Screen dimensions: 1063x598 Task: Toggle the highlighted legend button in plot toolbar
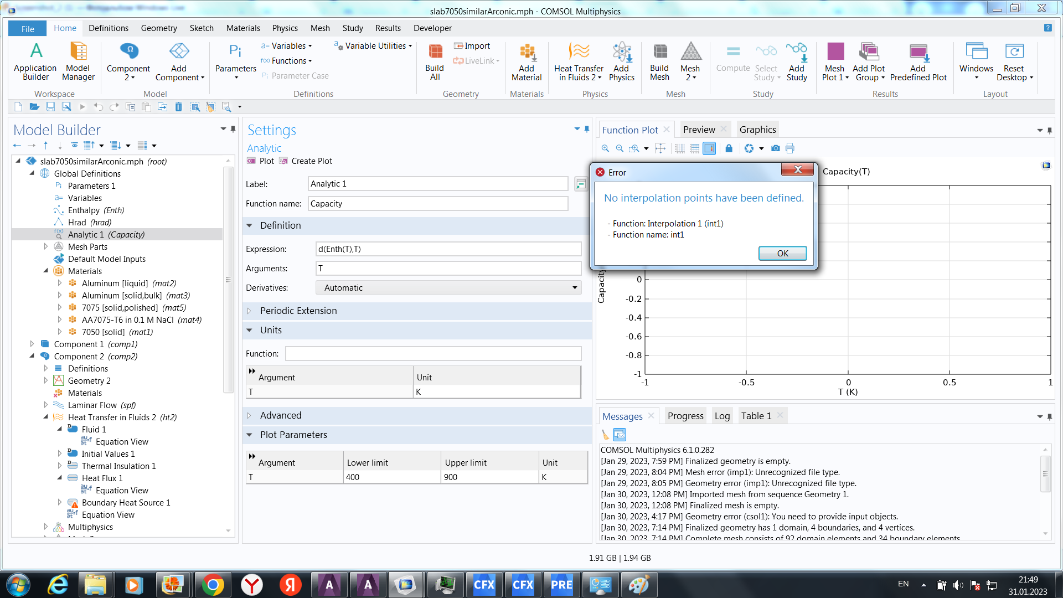click(709, 148)
